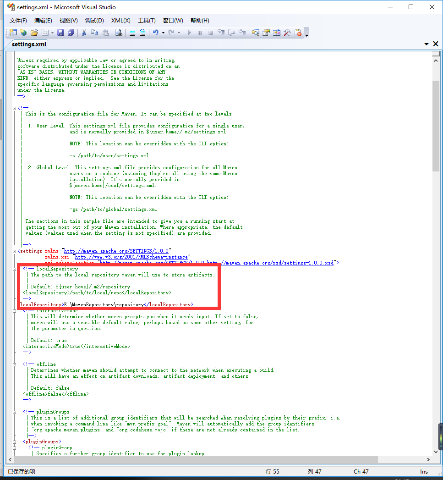Collapse the pluginGroups element outline node

[x=14, y=442]
